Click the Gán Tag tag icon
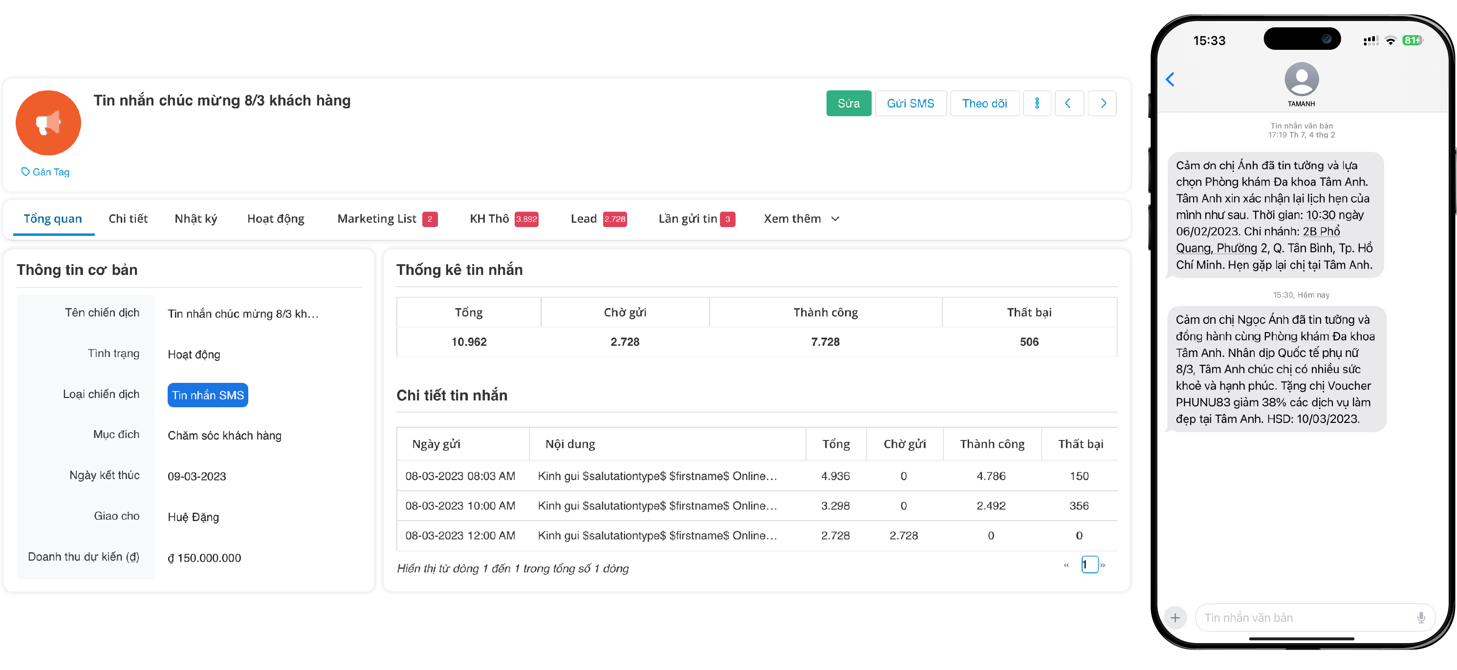 pyautogui.click(x=25, y=172)
